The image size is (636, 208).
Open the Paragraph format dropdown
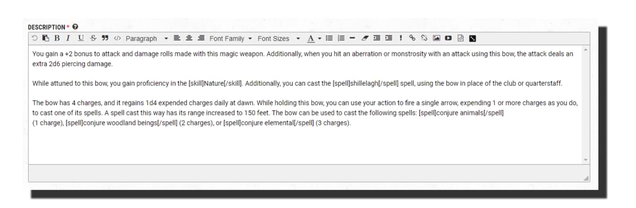click(146, 38)
